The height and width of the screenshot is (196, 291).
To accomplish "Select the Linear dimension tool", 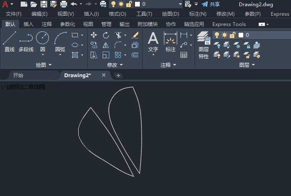I will [x=184, y=35].
